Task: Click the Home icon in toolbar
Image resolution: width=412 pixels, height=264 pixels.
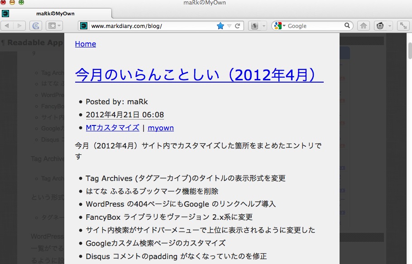Action: click(x=363, y=26)
